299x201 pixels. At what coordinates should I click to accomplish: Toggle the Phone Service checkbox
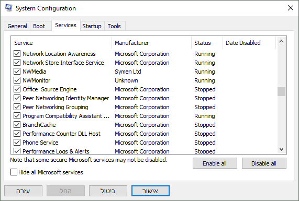coord(17,143)
